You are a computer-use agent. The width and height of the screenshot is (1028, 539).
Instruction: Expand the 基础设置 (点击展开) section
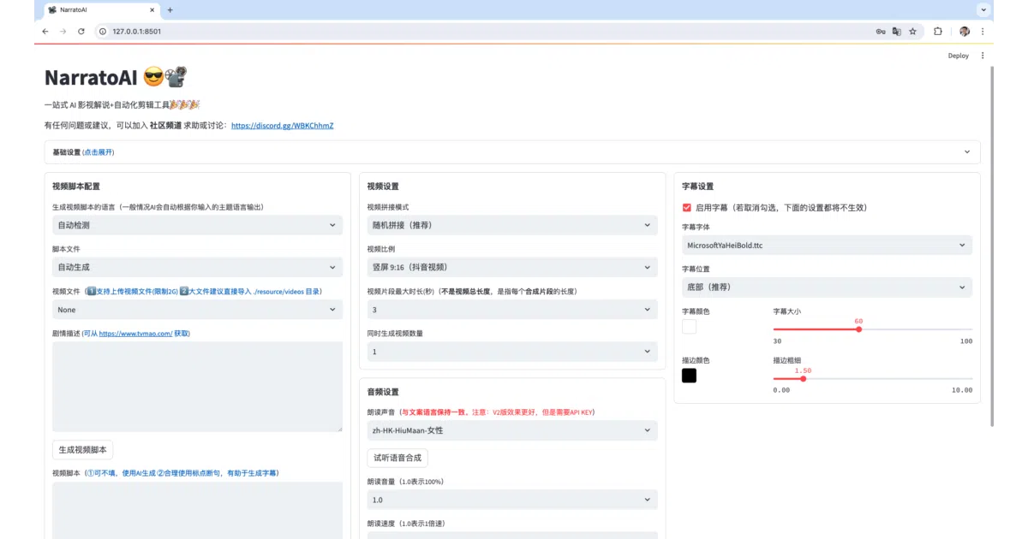512,152
